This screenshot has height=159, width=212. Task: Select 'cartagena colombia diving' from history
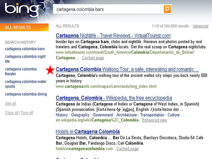pyautogui.click(x=25, y=94)
